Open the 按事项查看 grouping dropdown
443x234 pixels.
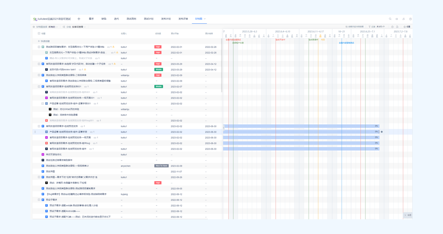(79, 27)
